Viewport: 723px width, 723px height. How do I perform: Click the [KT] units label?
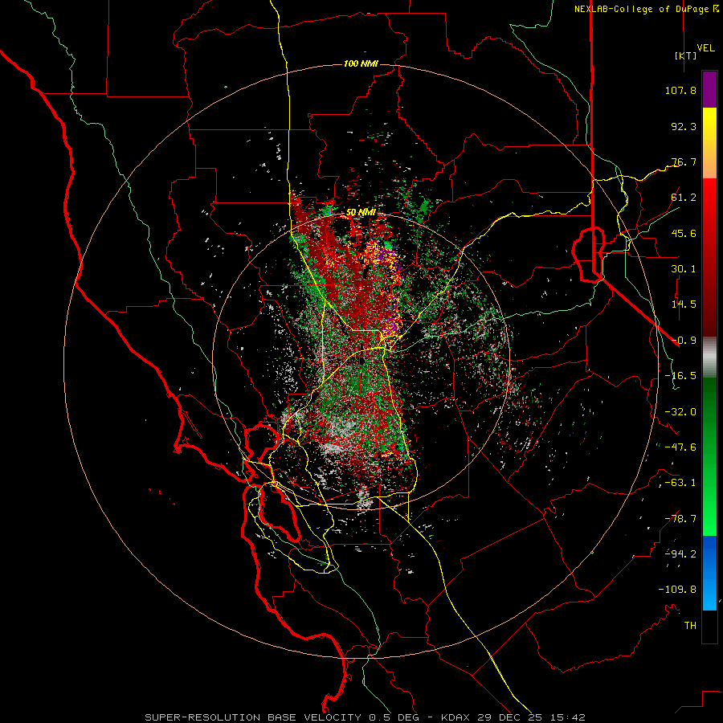[x=686, y=55]
